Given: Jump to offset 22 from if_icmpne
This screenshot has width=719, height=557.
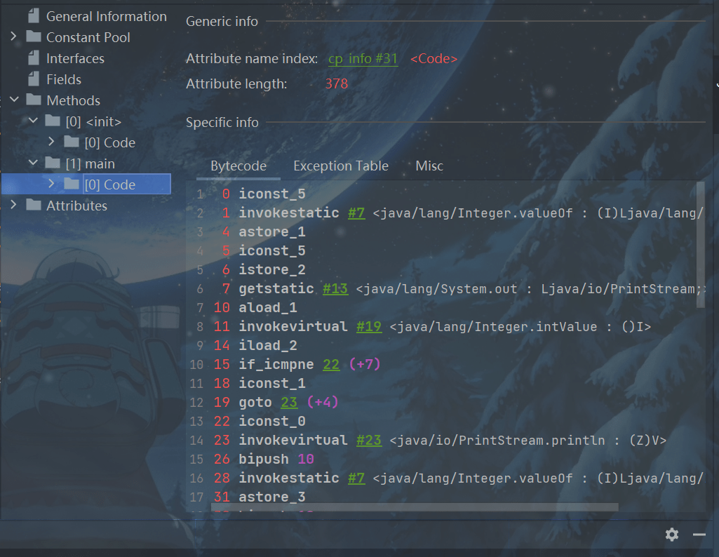Looking at the screenshot, I should pos(331,365).
